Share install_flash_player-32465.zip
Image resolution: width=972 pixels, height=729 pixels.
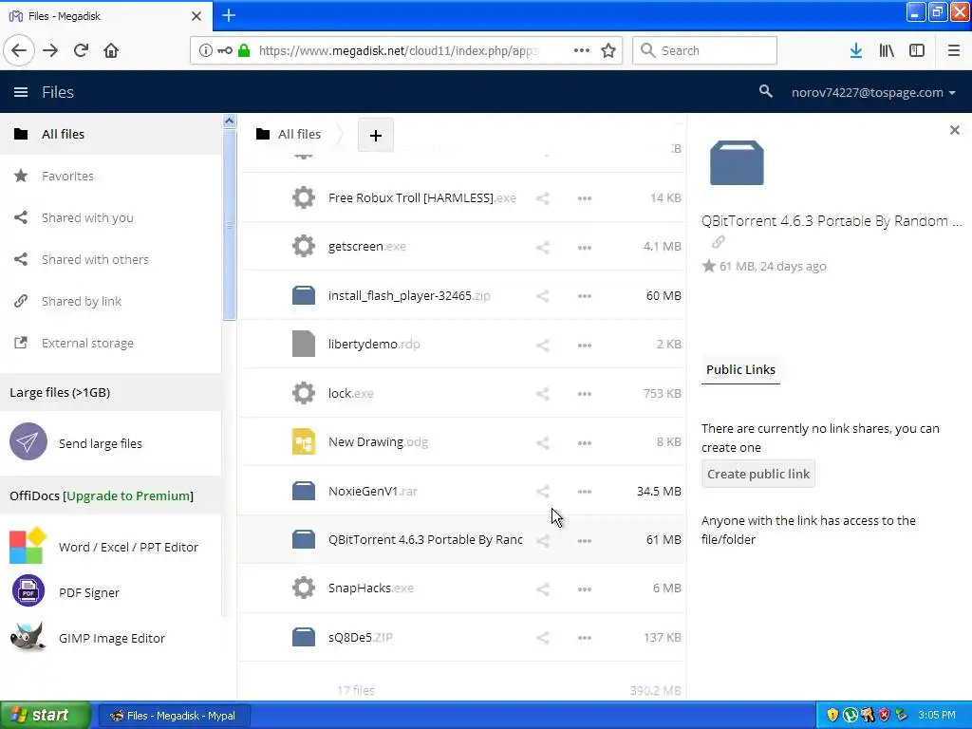[542, 296]
